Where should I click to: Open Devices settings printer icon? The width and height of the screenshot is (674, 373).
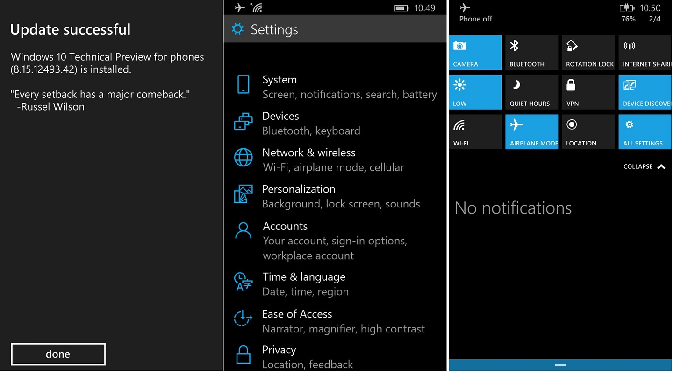(x=244, y=121)
